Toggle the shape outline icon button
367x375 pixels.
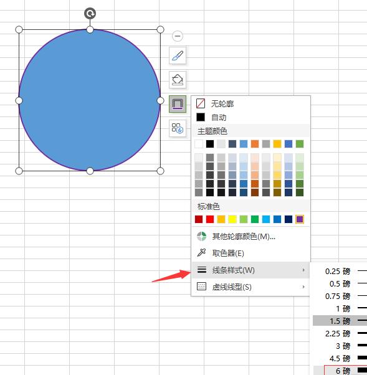click(x=178, y=104)
